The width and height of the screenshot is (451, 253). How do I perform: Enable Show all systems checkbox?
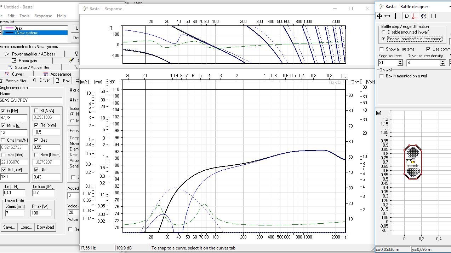tap(382, 49)
